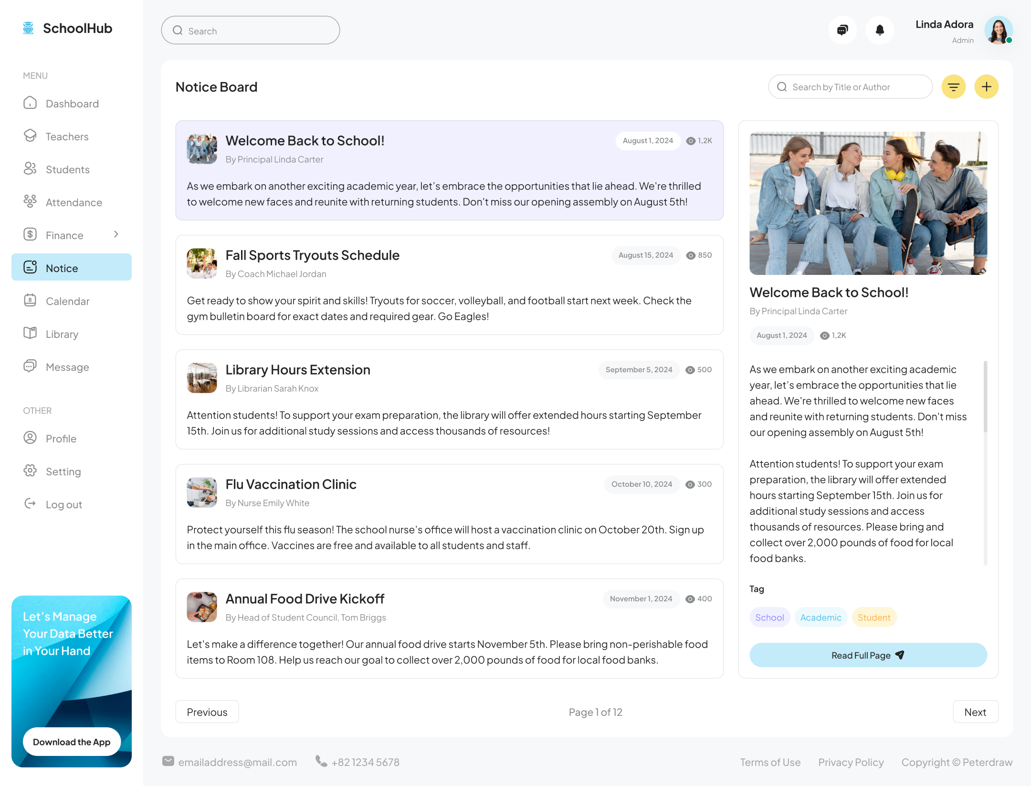
Task: Open the chat messages icon
Action: (x=842, y=30)
